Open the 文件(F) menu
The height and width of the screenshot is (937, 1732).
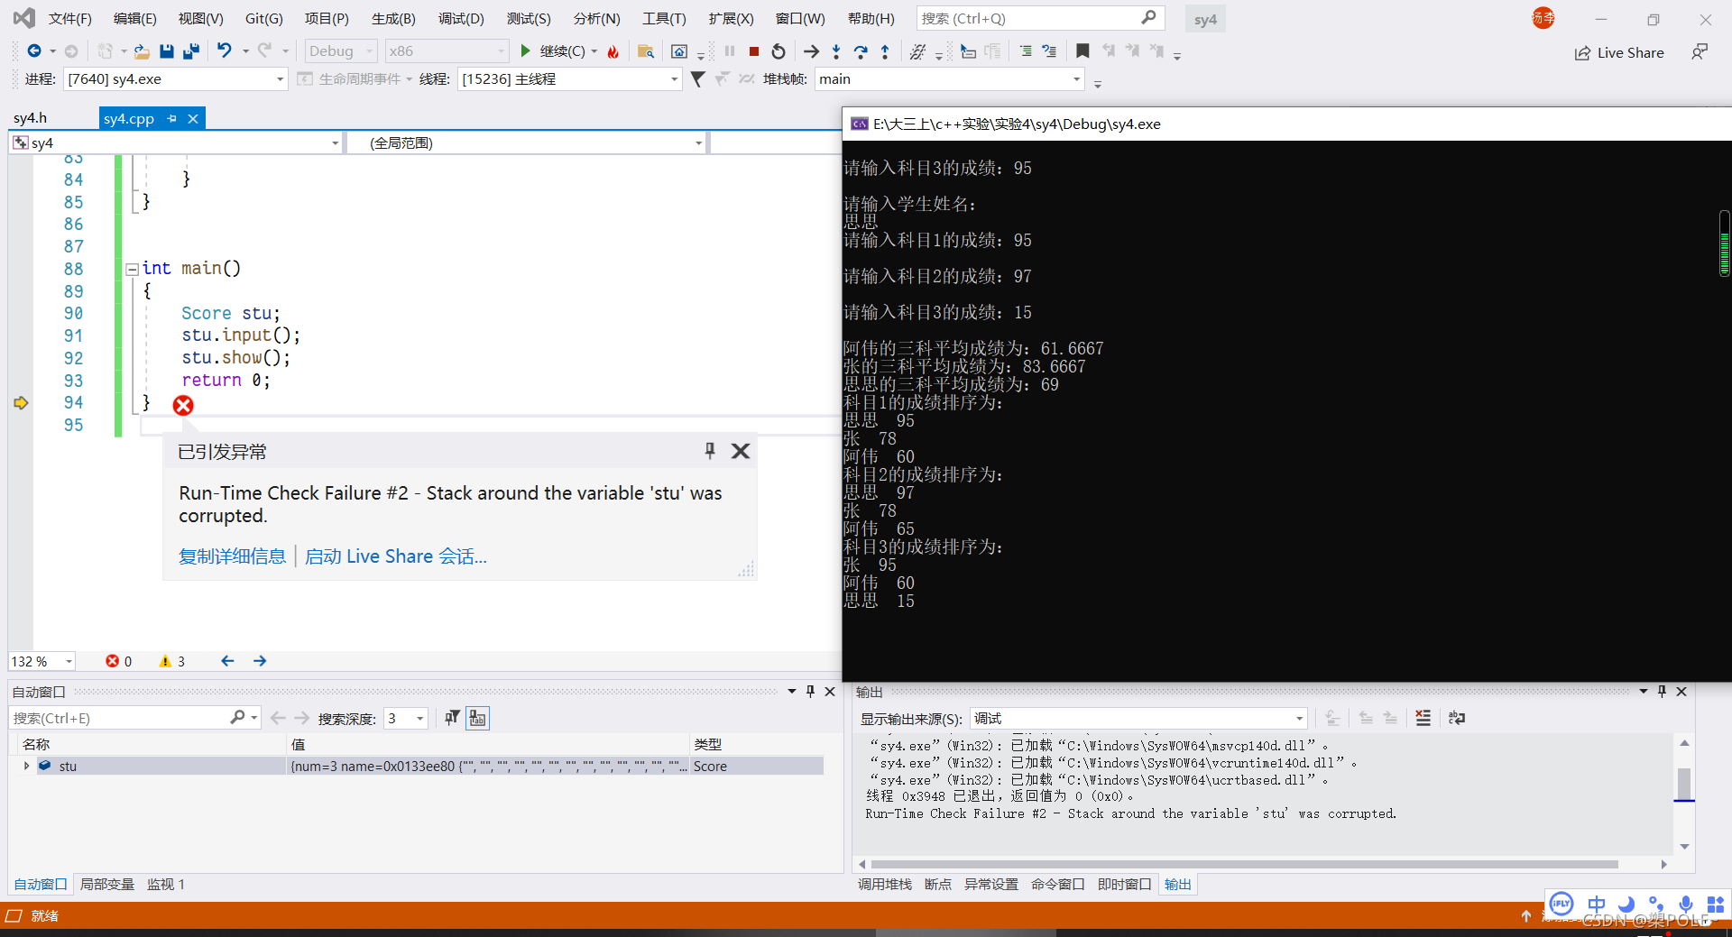pos(69,18)
